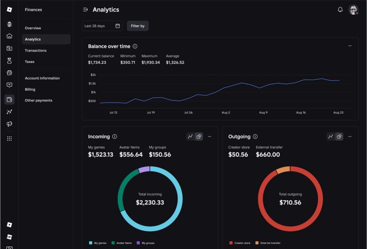Click the Jul 19 label on chart axis
This screenshot has height=249, width=367.
(x=151, y=113)
